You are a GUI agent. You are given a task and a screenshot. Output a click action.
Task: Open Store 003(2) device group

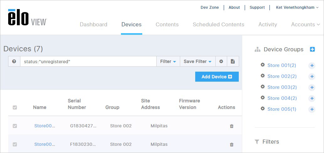(282, 87)
